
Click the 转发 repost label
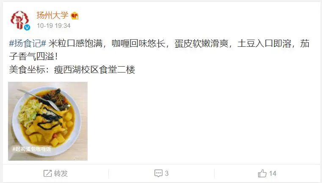(x=61, y=173)
